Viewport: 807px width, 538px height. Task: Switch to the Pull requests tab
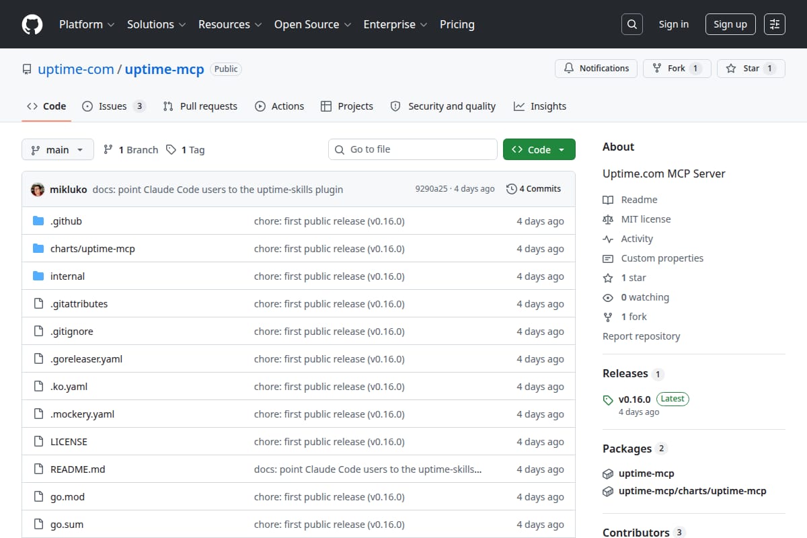[200, 106]
